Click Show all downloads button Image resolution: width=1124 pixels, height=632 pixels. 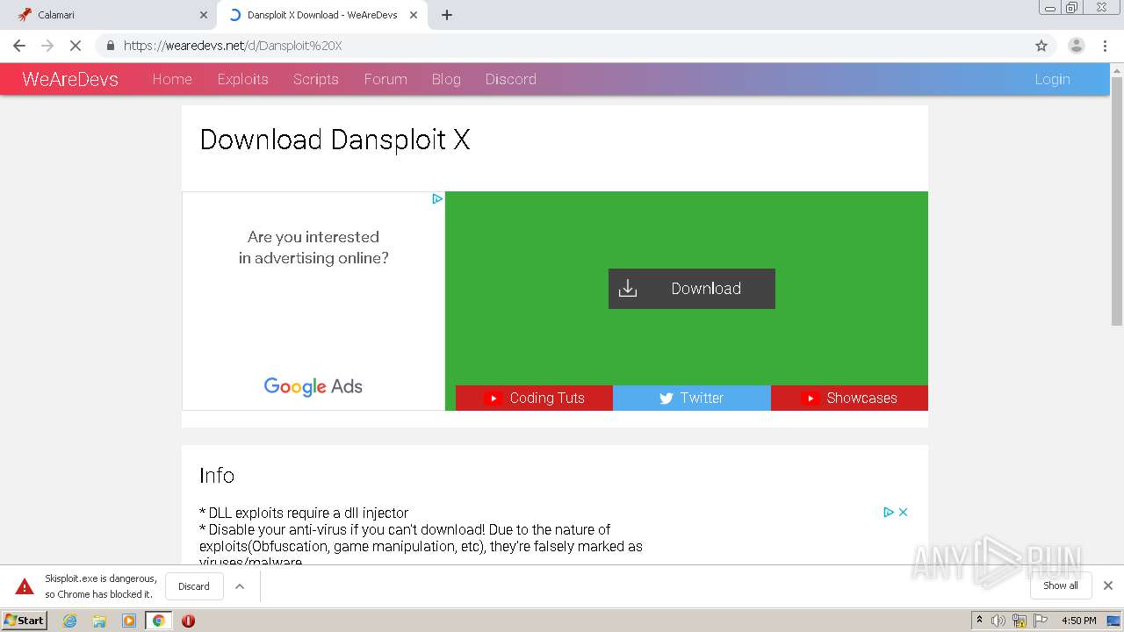click(1061, 585)
